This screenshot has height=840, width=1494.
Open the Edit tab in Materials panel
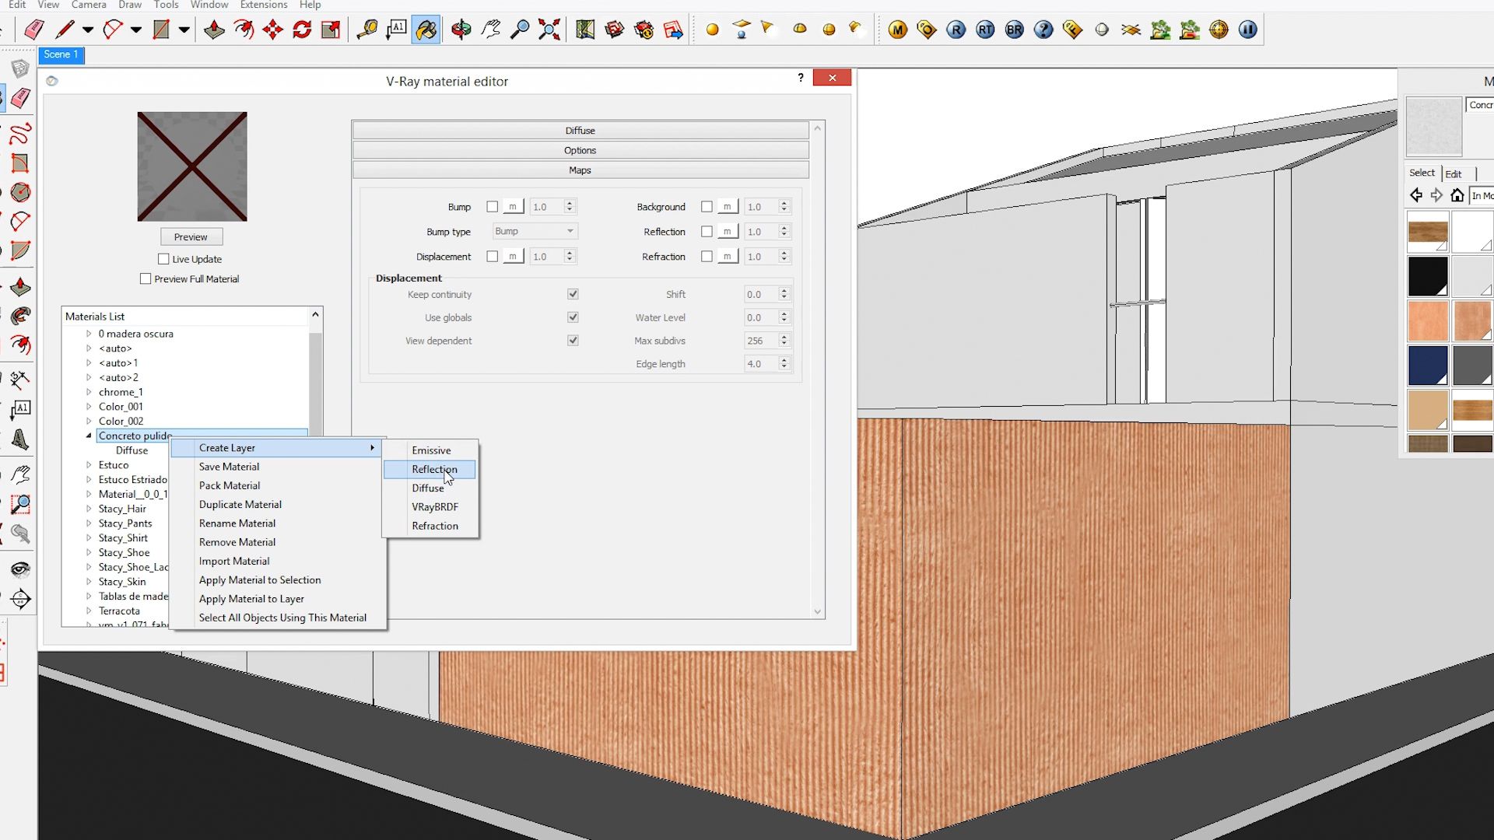1453,173
